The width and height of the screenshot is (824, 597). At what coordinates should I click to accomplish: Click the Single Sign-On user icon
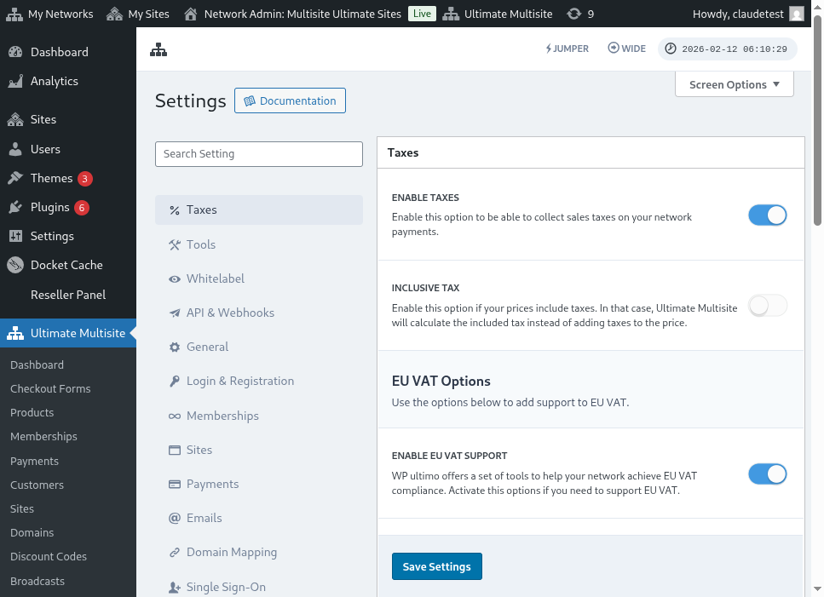pyautogui.click(x=175, y=587)
